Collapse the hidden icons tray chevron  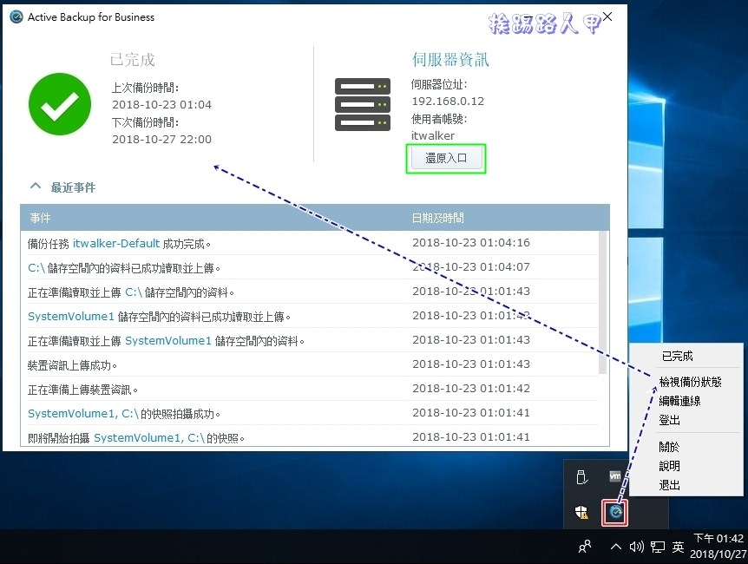616,547
